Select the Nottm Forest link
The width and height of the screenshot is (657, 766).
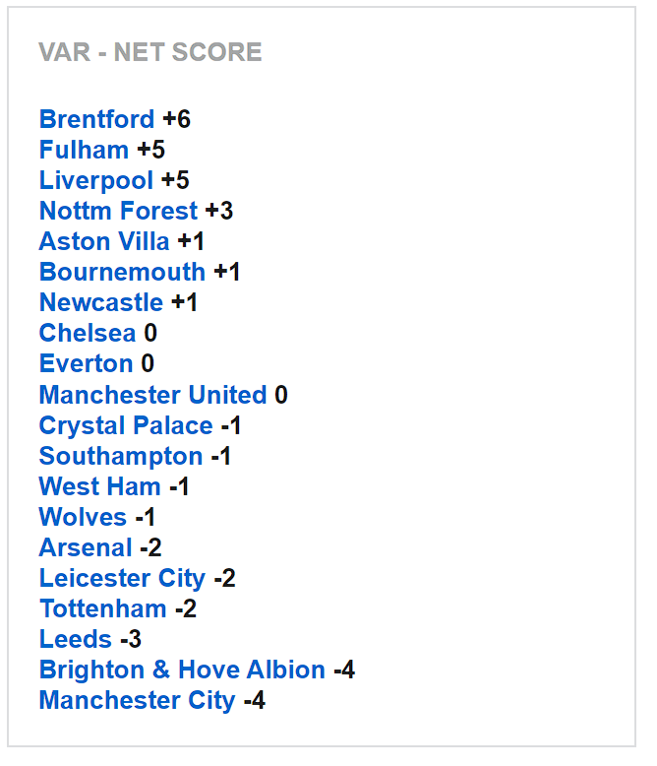[x=118, y=211]
